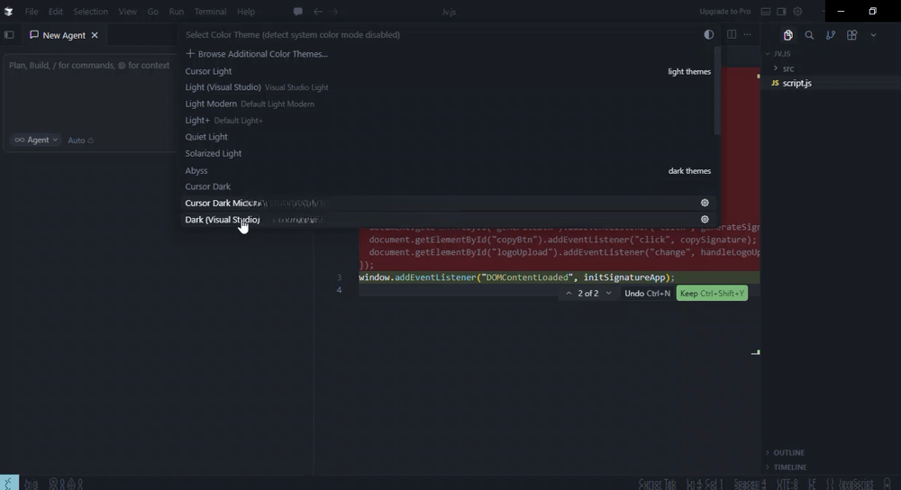The height and width of the screenshot is (490, 901).
Task: Select the Cursor Dark Midnight theme
Action: pos(450,203)
